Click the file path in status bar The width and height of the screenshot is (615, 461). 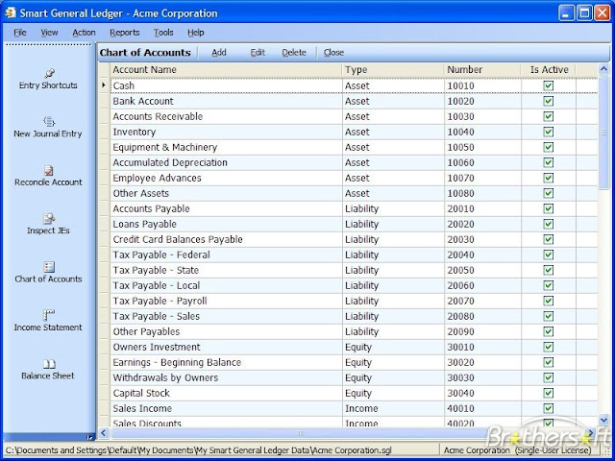click(199, 450)
